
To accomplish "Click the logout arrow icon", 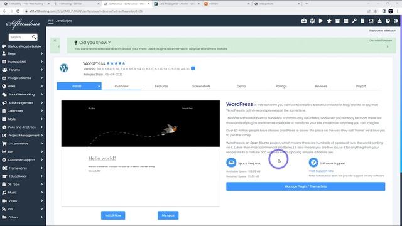I will click(396, 21).
